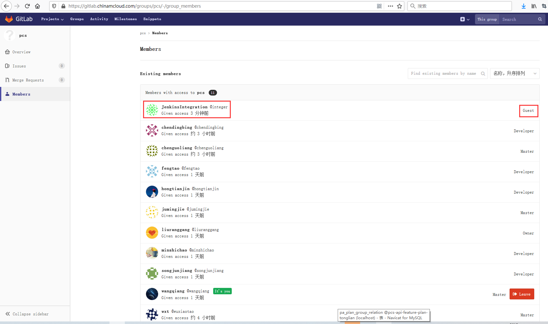The height and width of the screenshot is (324, 548).
Task: Click the GitLab fox logo
Action: pos(9,19)
